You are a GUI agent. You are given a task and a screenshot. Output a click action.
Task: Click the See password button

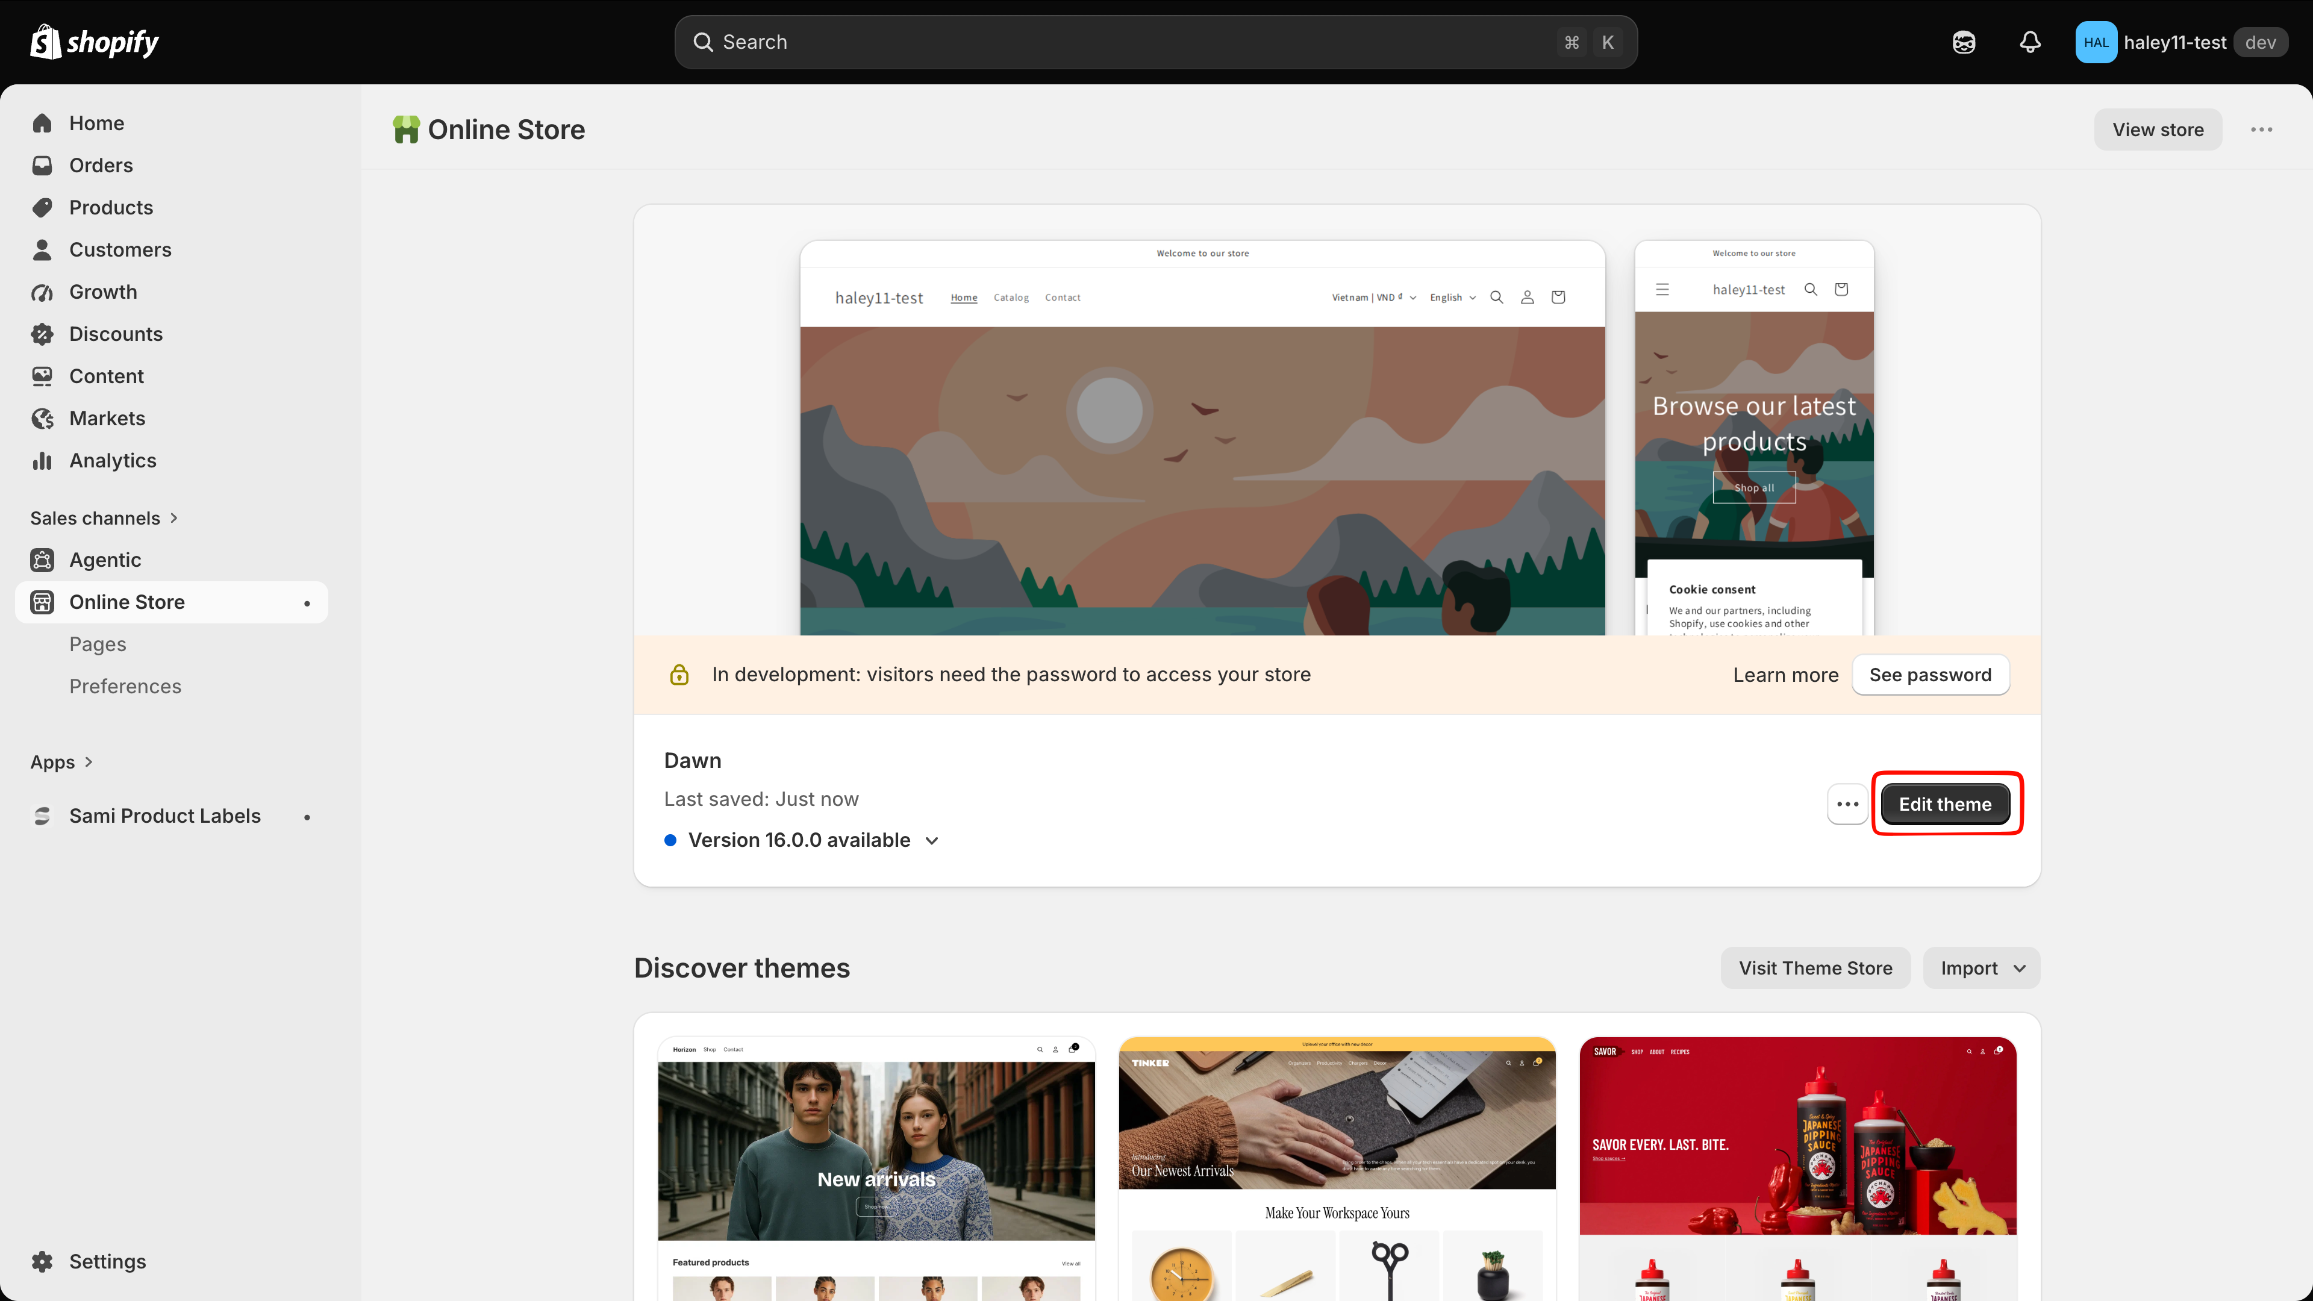[1931, 675]
